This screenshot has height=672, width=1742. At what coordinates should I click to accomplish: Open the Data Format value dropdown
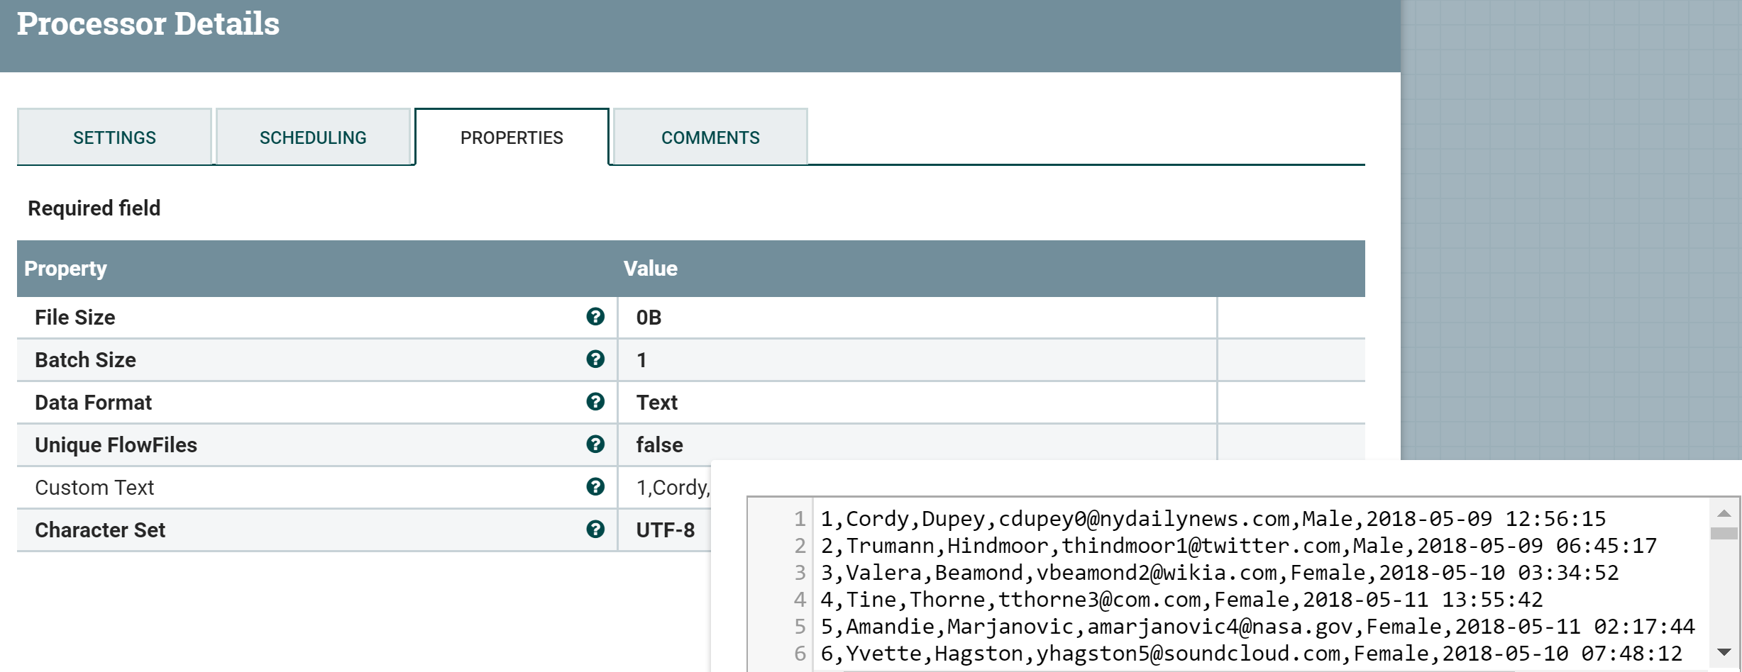pos(915,402)
